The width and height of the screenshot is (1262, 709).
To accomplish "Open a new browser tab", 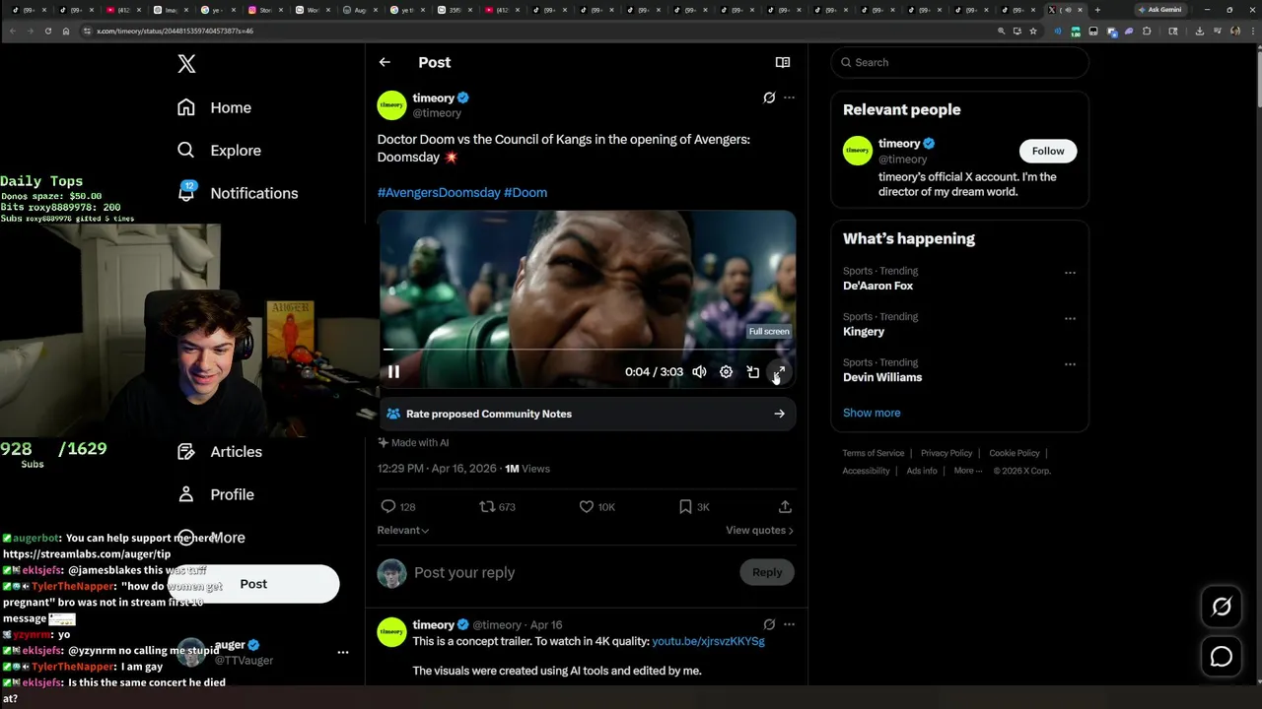I will (1097, 10).
